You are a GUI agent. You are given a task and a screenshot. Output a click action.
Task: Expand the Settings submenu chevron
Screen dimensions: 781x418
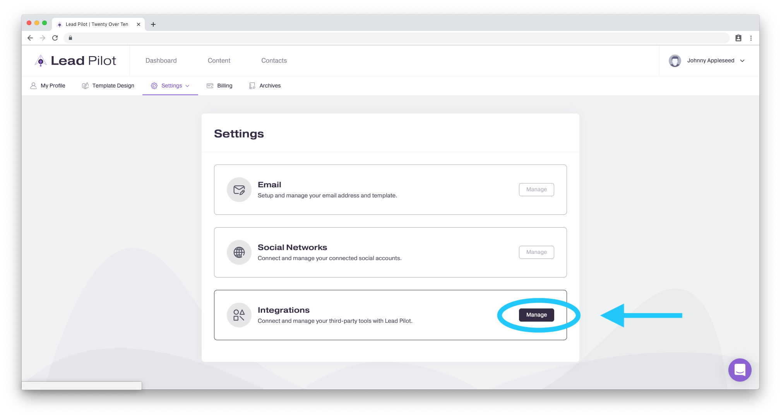pyautogui.click(x=187, y=86)
